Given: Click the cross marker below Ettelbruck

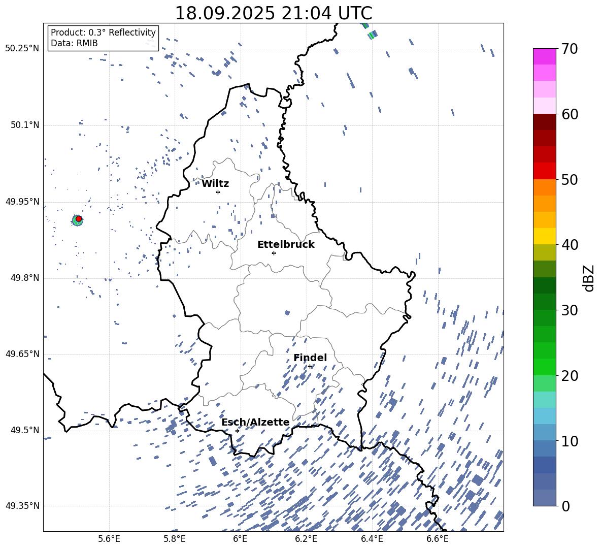Looking at the screenshot, I should (x=274, y=253).
